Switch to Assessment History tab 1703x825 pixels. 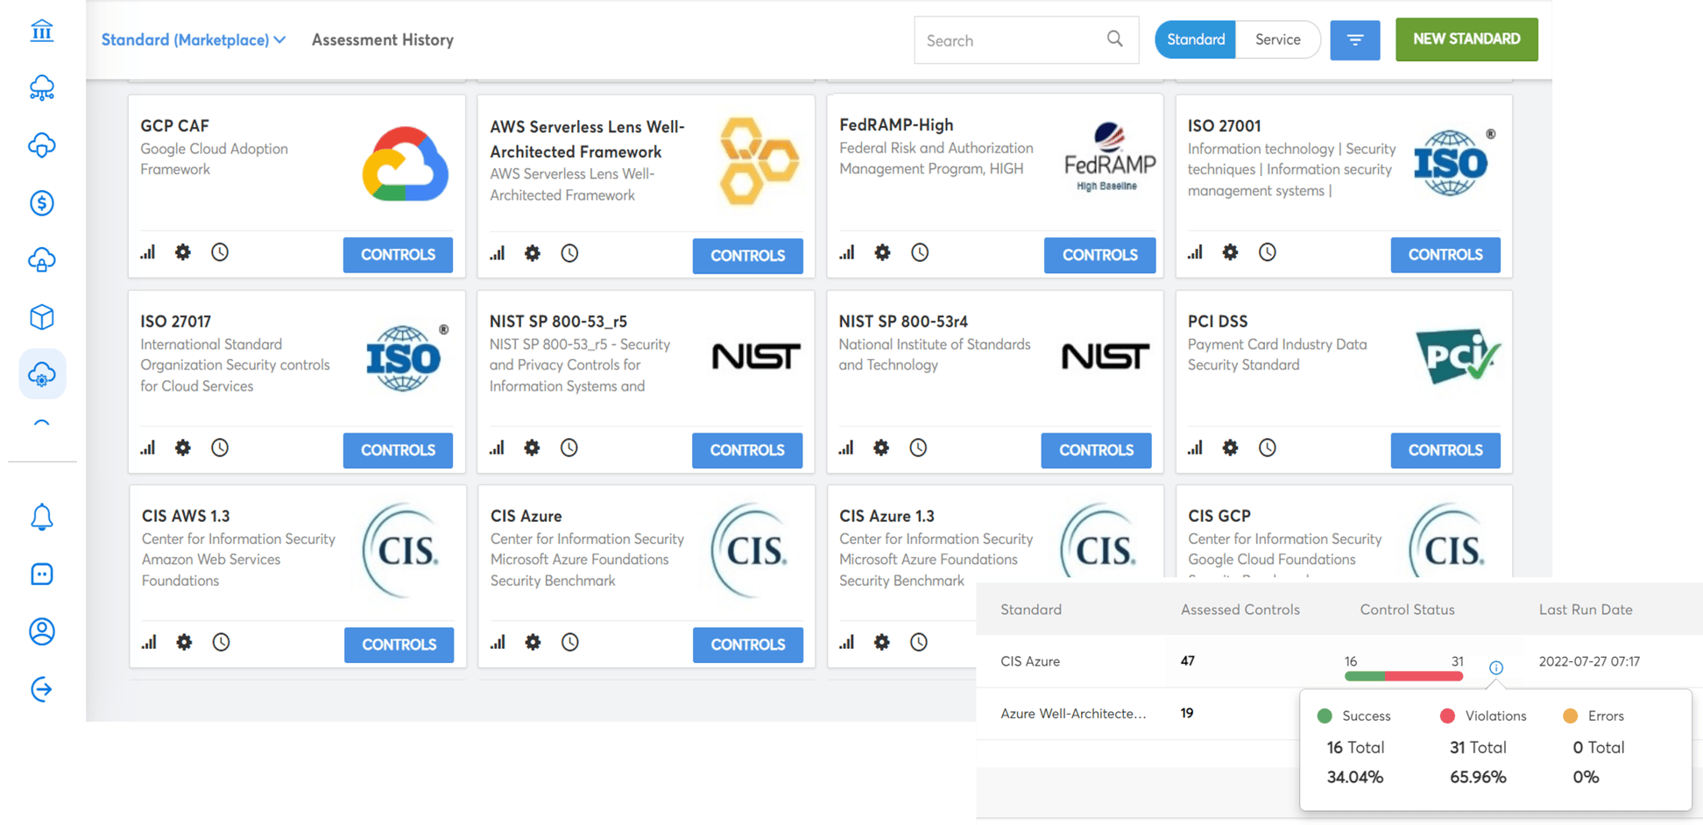click(x=383, y=39)
